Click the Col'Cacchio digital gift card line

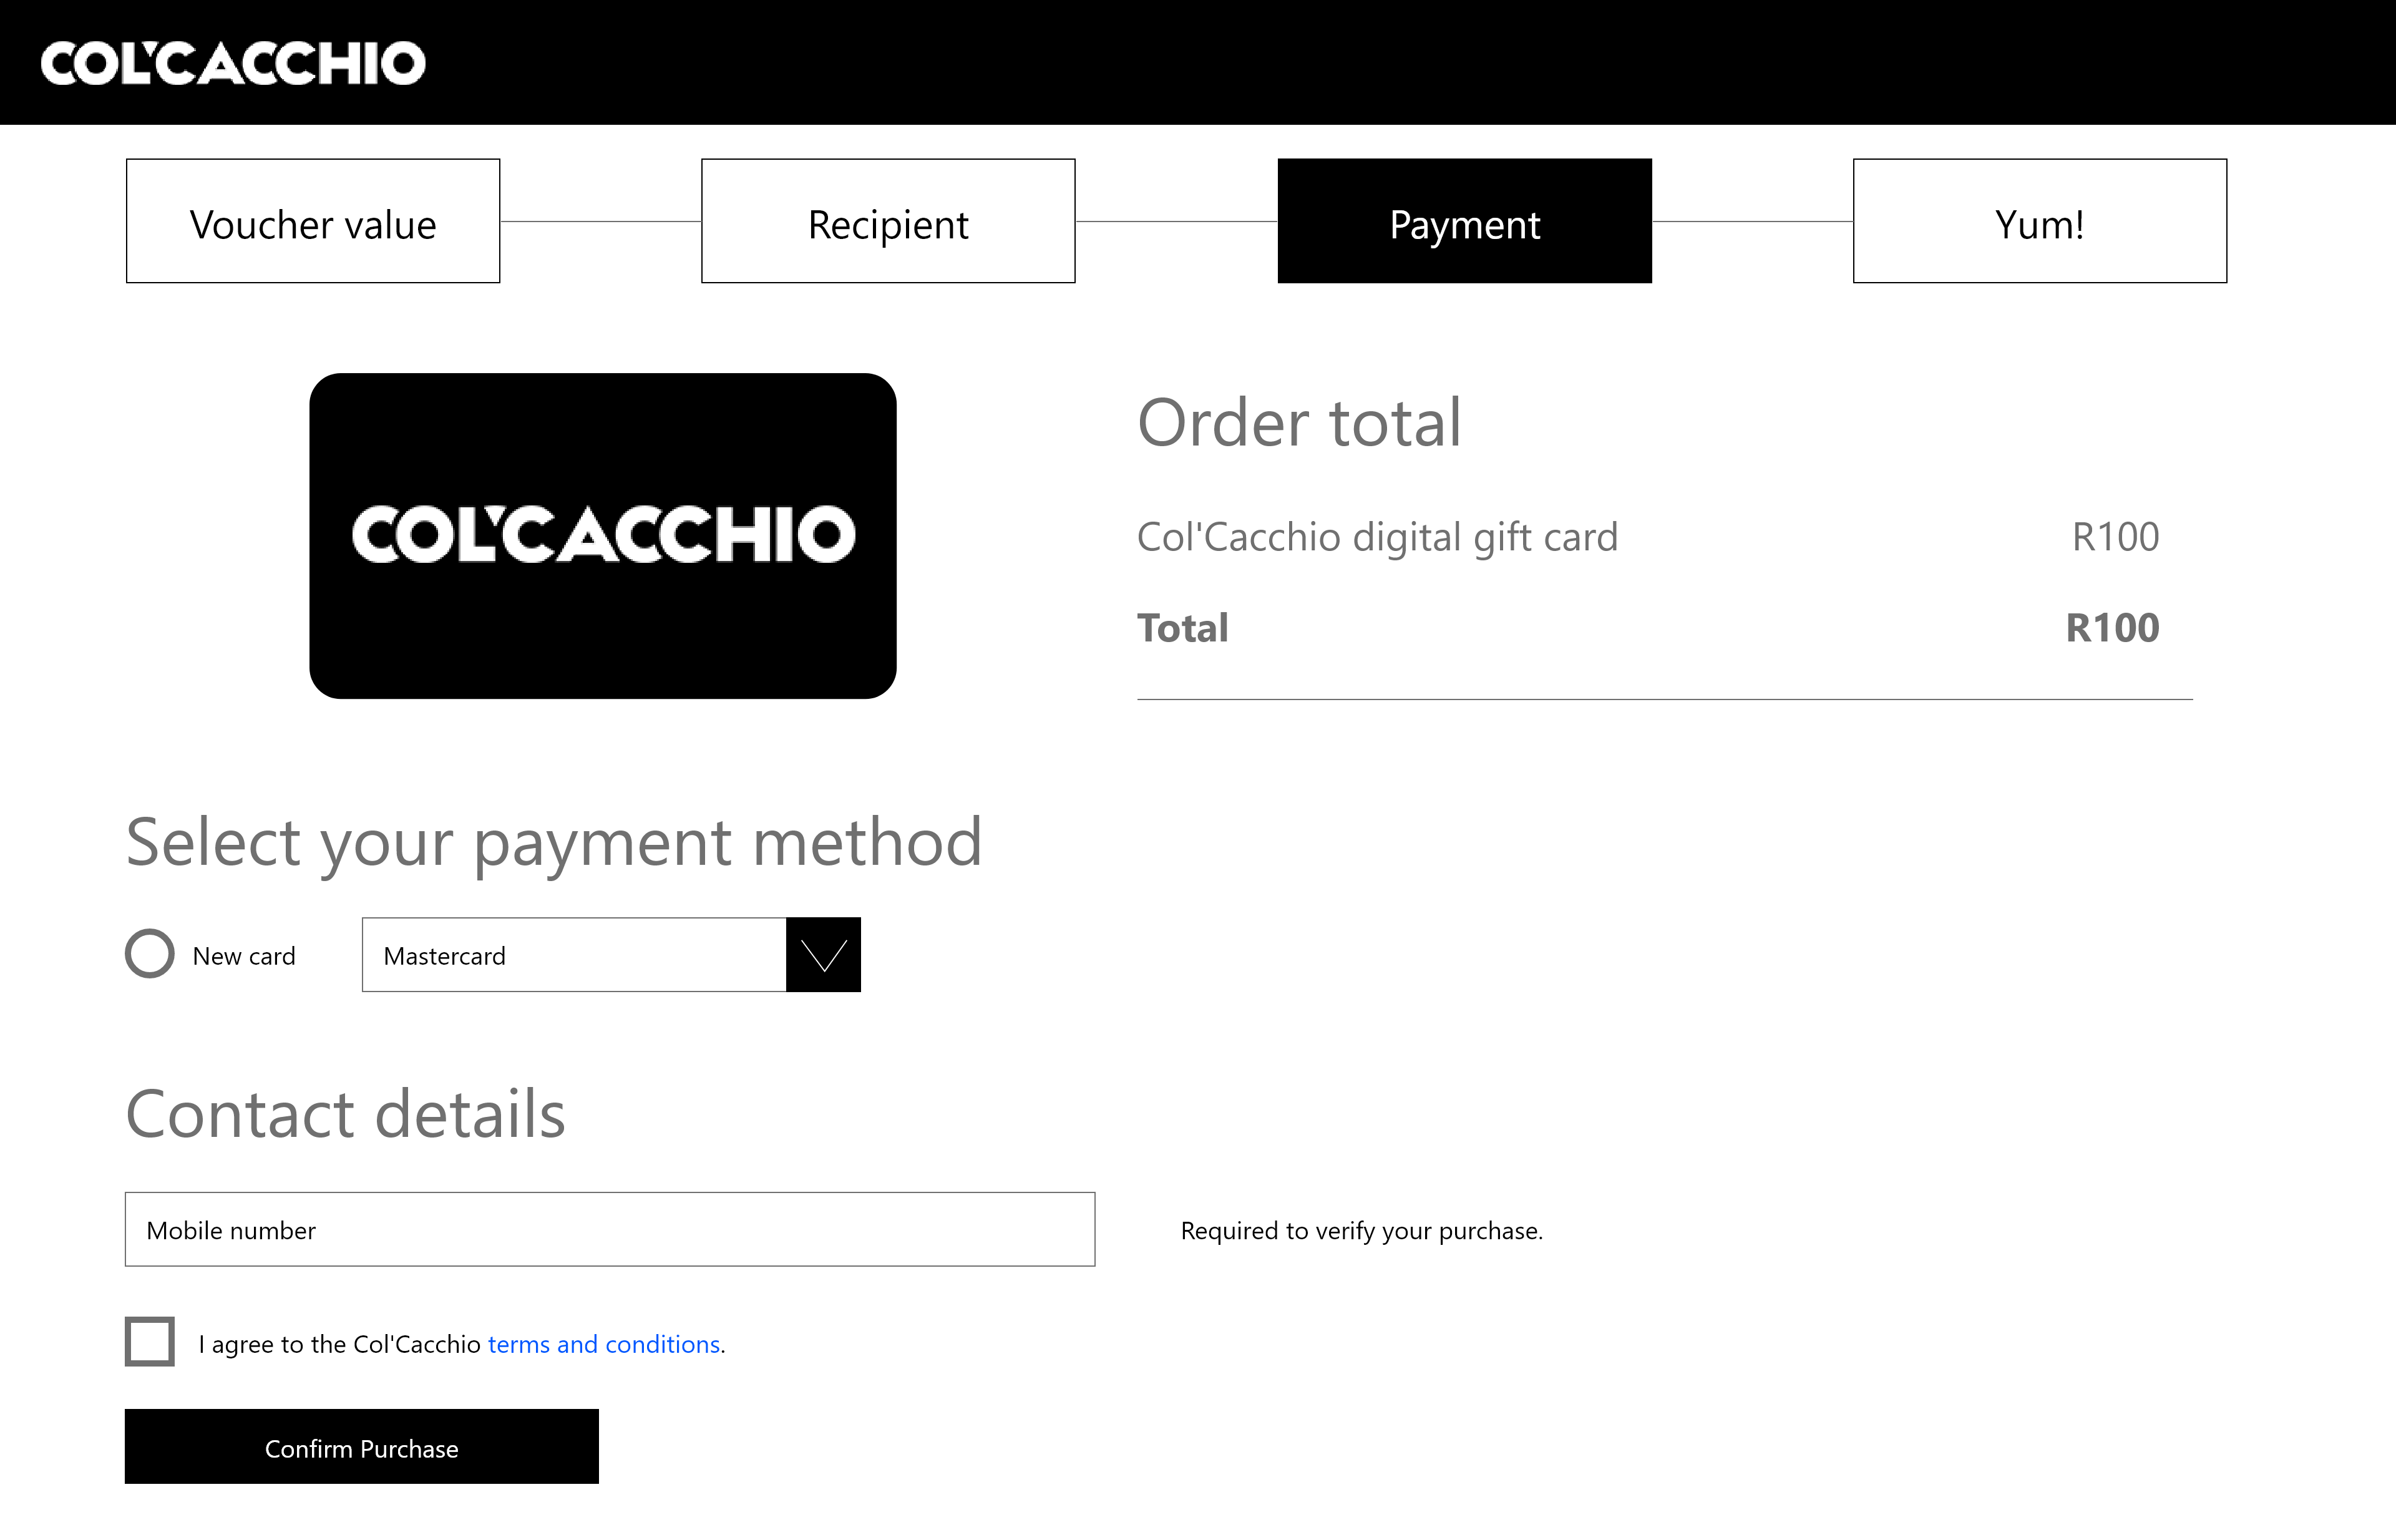(x=1376, y=537)
